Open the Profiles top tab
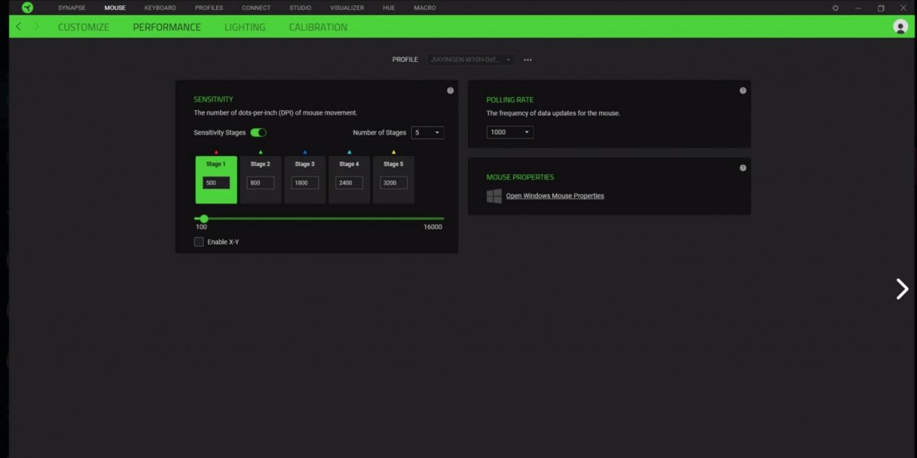 click(x=209, y=8)
